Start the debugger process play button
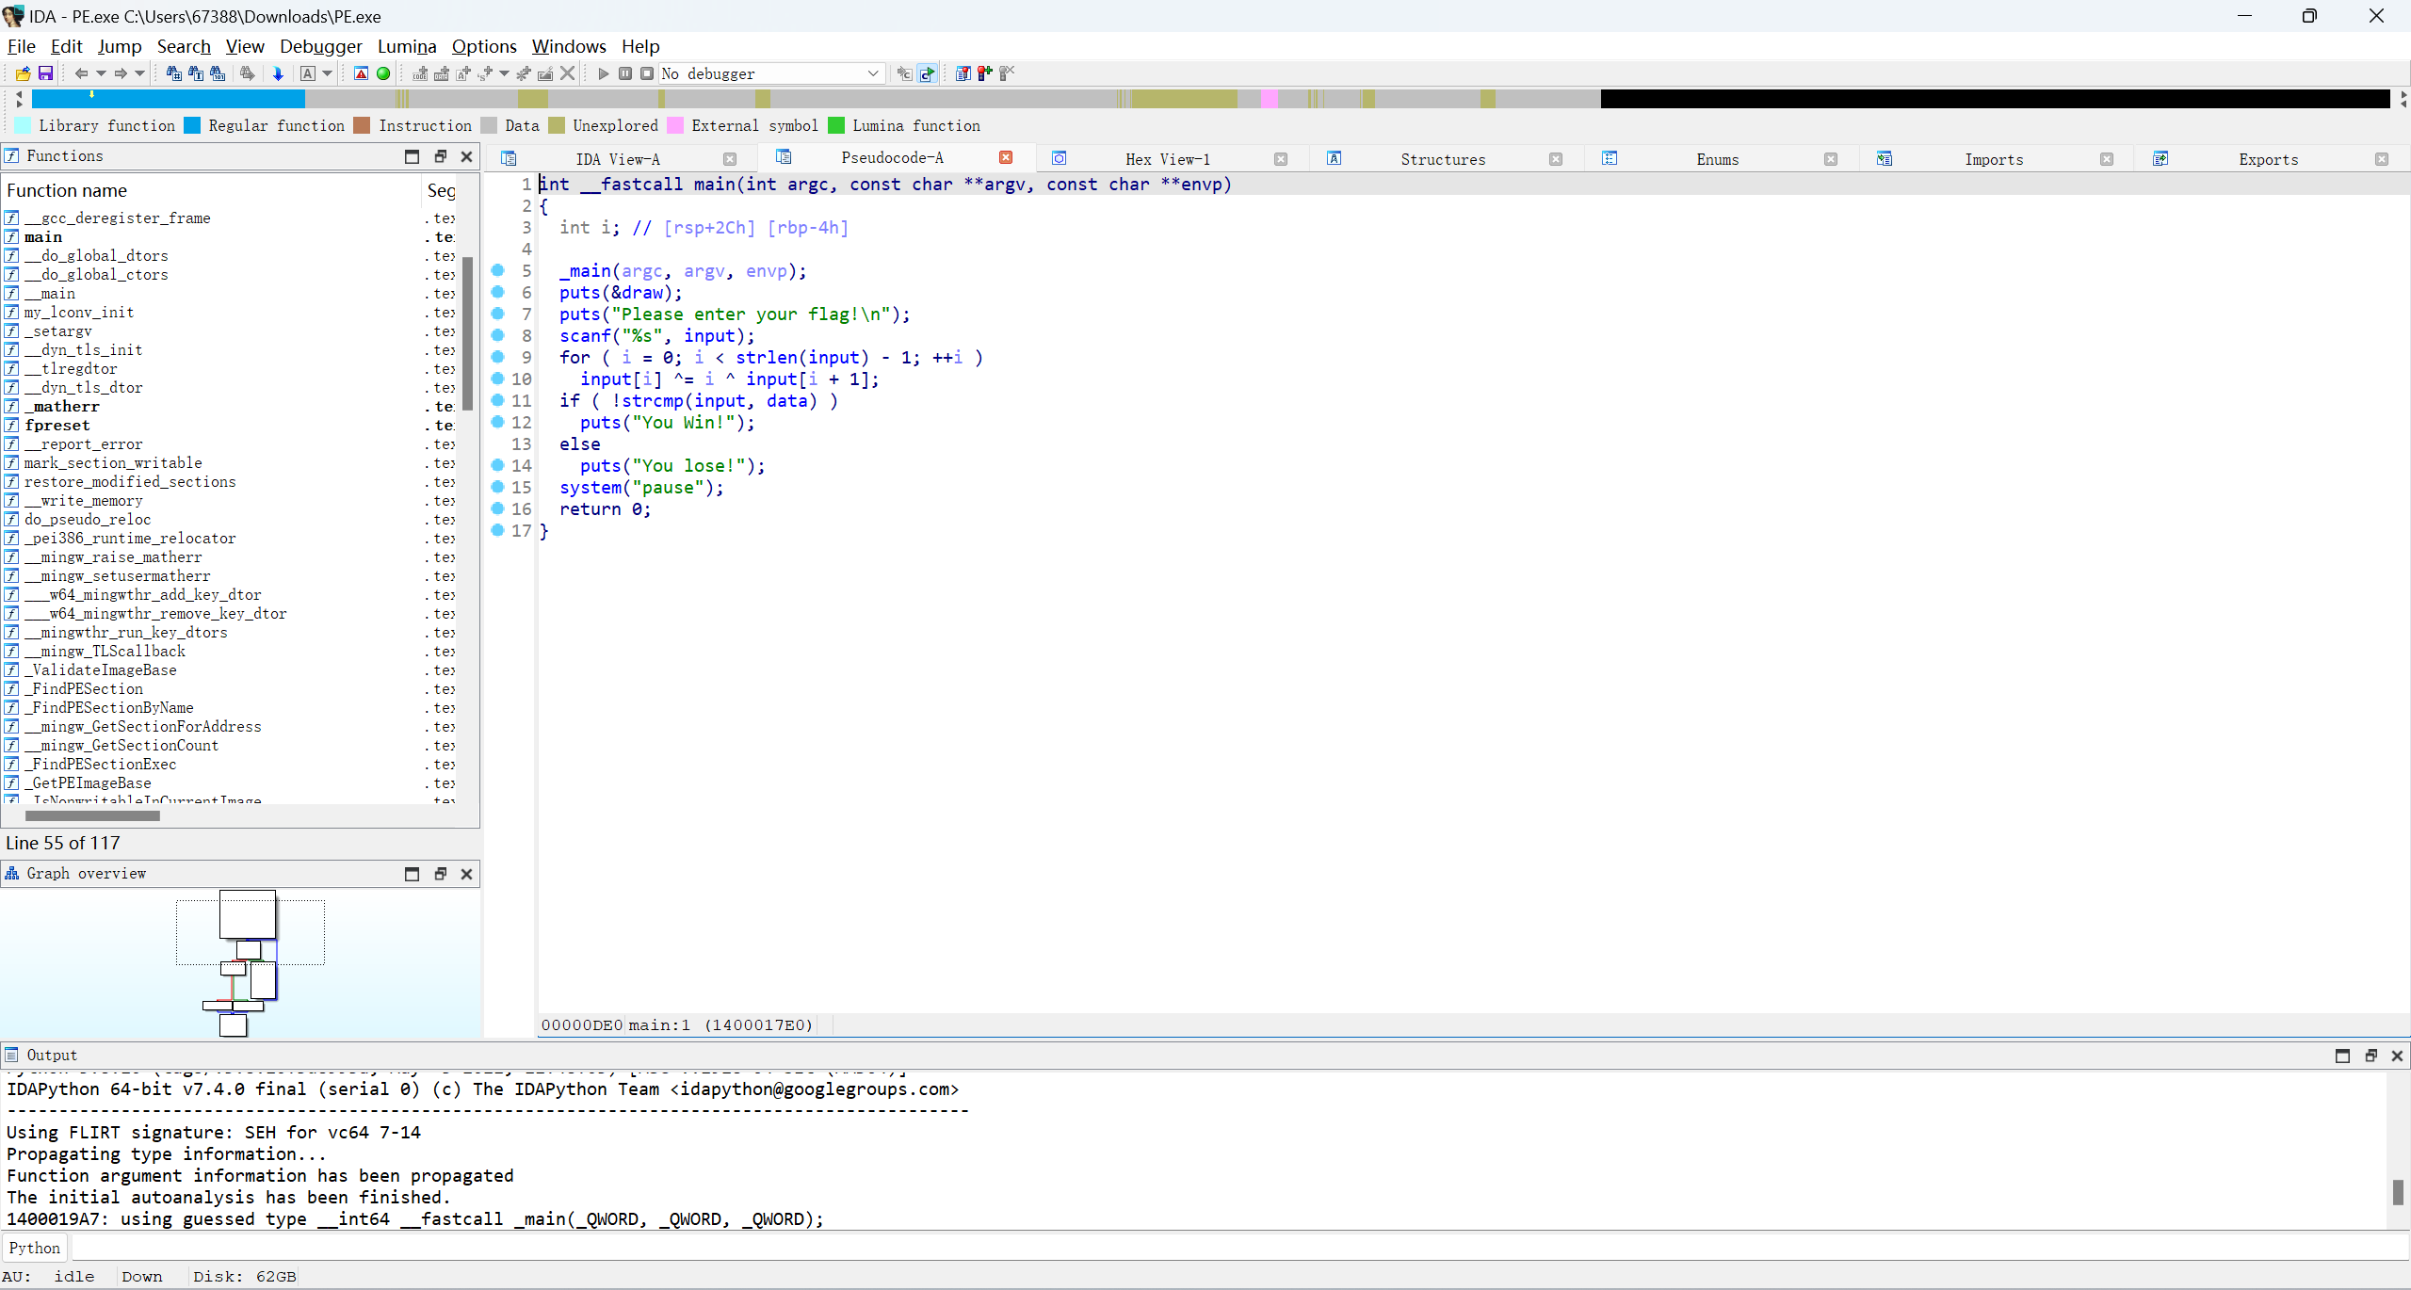 (604, 73)
